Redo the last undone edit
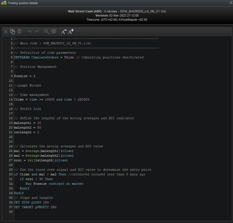Image resolution: width=233 pixels, height=223 pixels. [x=37, y=32]
